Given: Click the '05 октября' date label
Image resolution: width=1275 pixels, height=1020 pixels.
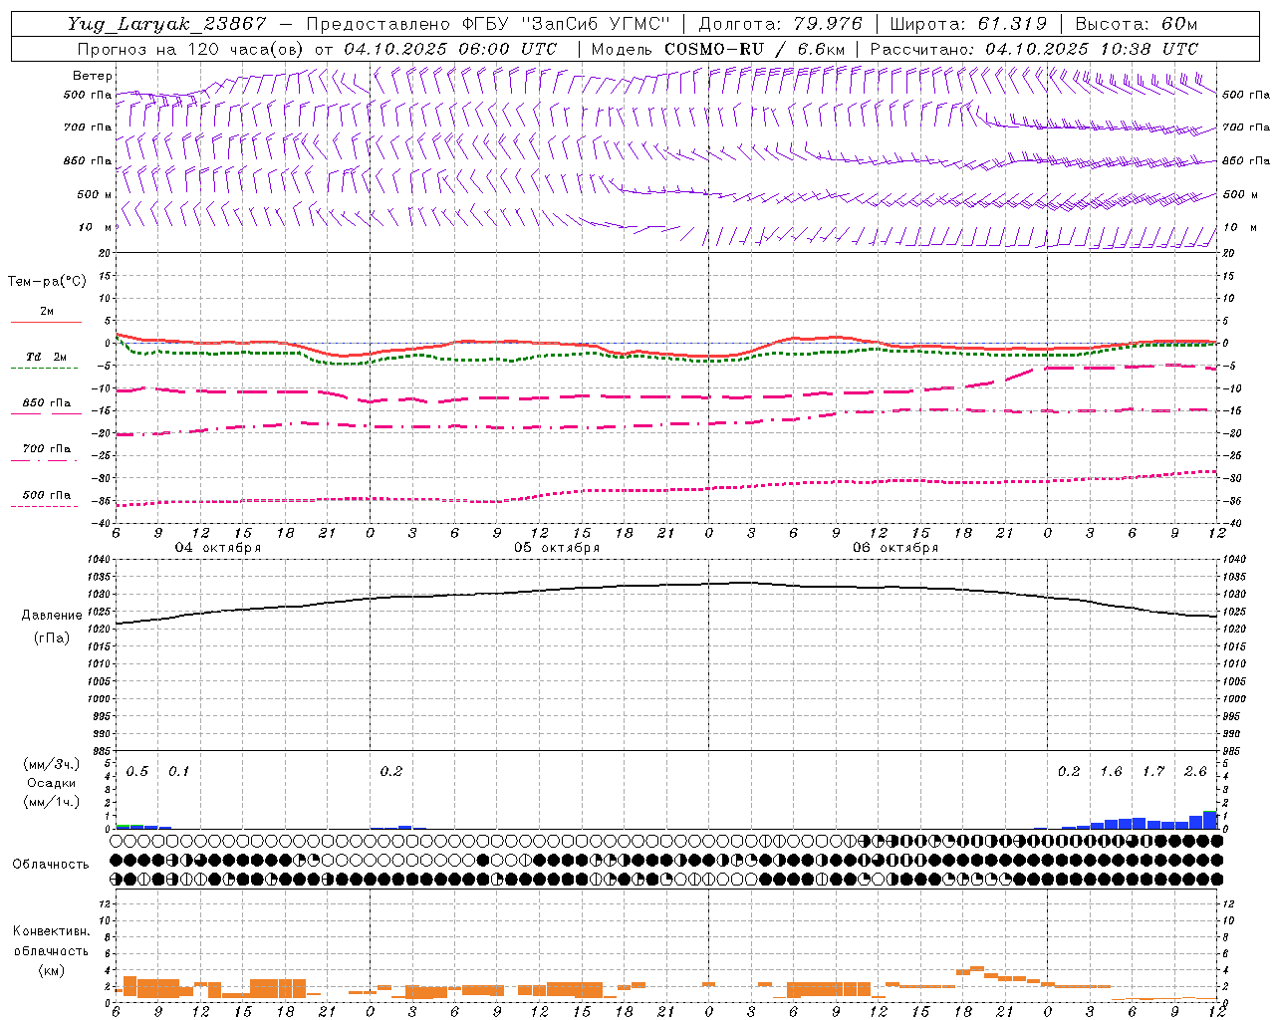Looking at the screenshot, I should coord(557,548).
